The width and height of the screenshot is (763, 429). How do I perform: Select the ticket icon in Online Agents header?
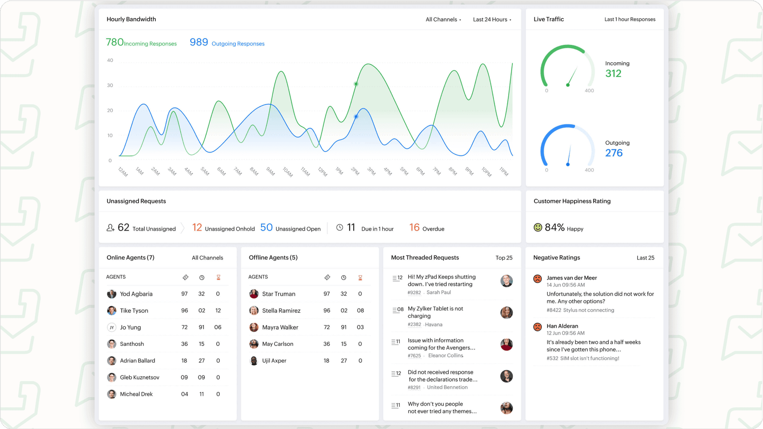click(186, 277)
